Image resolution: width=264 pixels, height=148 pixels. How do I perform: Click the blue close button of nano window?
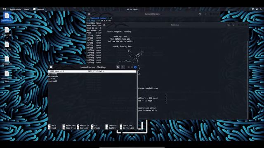pos(135,67)
